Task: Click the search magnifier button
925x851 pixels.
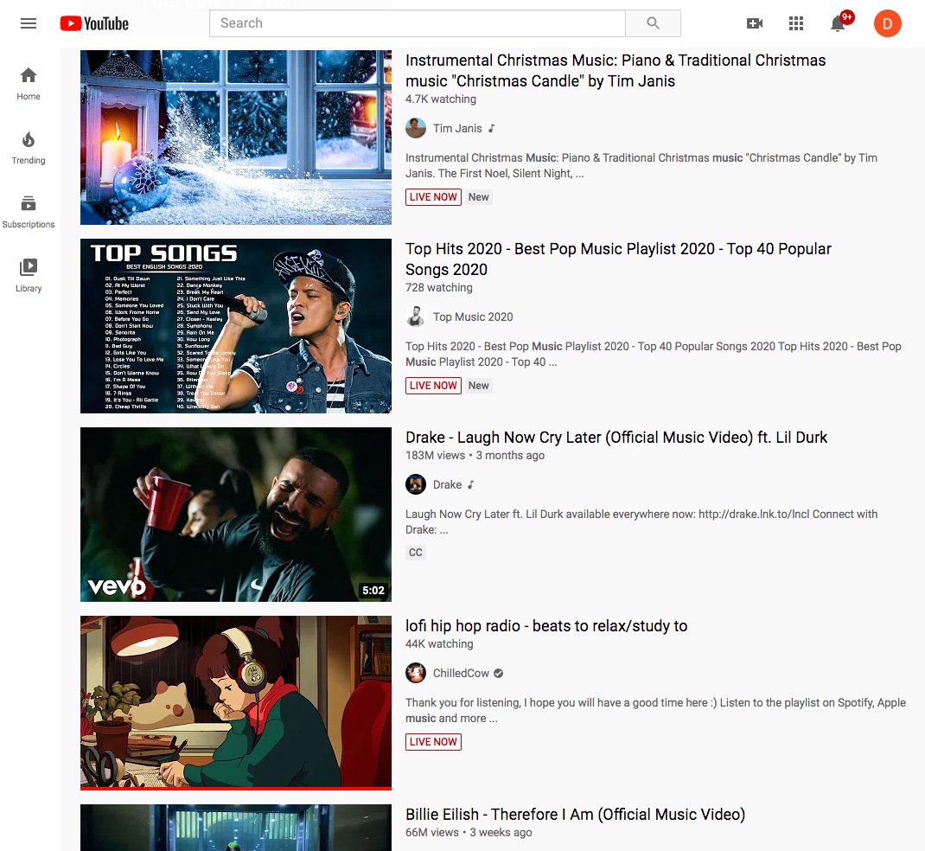Action: [653, 23]
